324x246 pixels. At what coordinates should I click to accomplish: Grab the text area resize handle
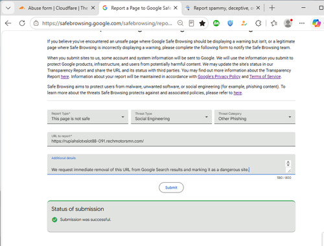click(x=288, y=170)
